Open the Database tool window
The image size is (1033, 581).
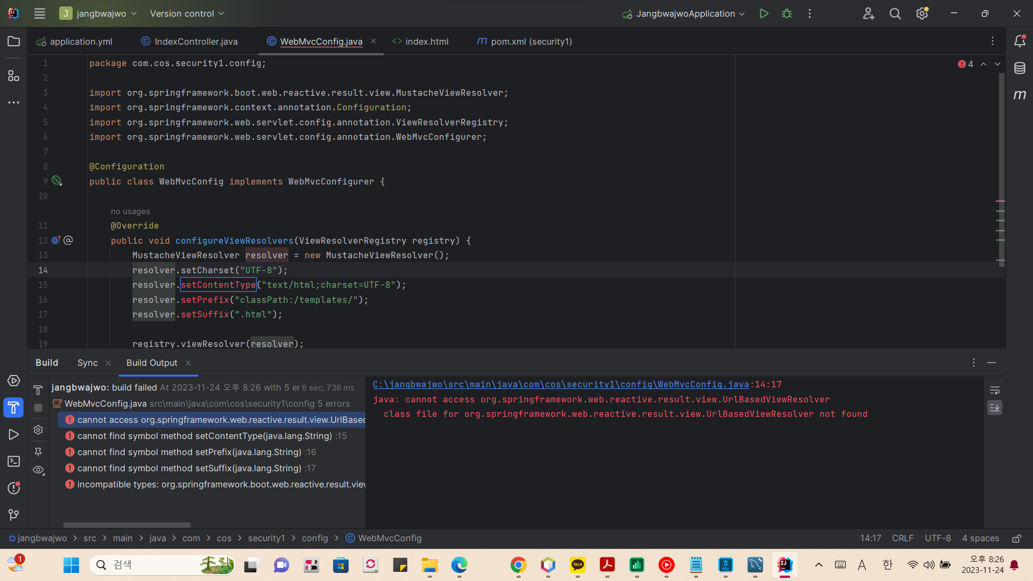tap(1020, 68)
